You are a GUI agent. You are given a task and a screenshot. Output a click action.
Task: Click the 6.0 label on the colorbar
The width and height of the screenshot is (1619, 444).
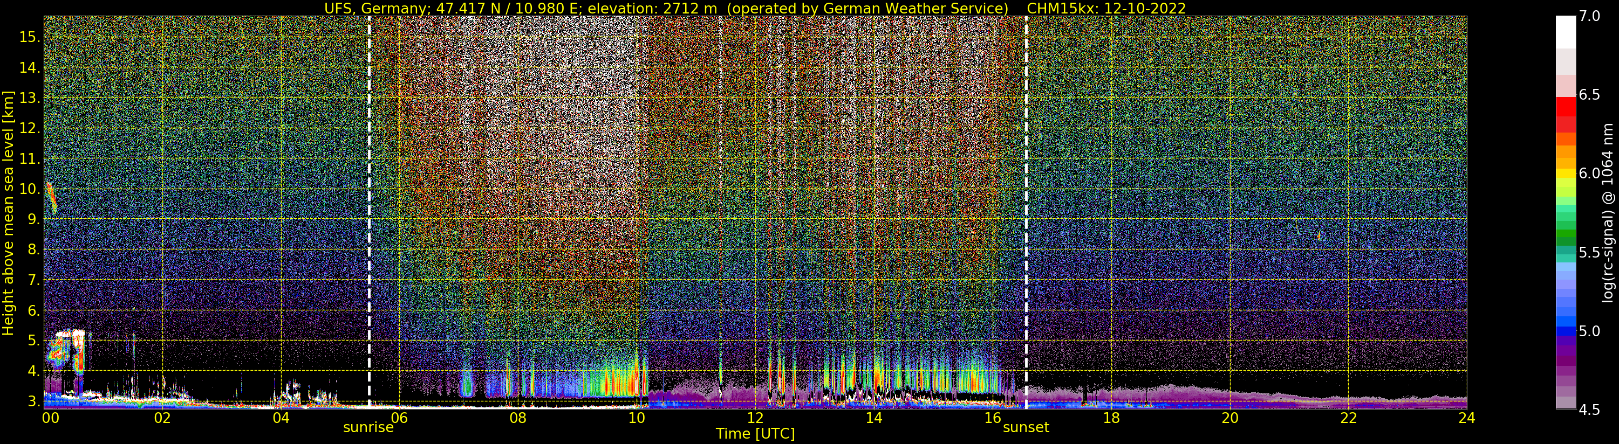tap(1589, 174)
